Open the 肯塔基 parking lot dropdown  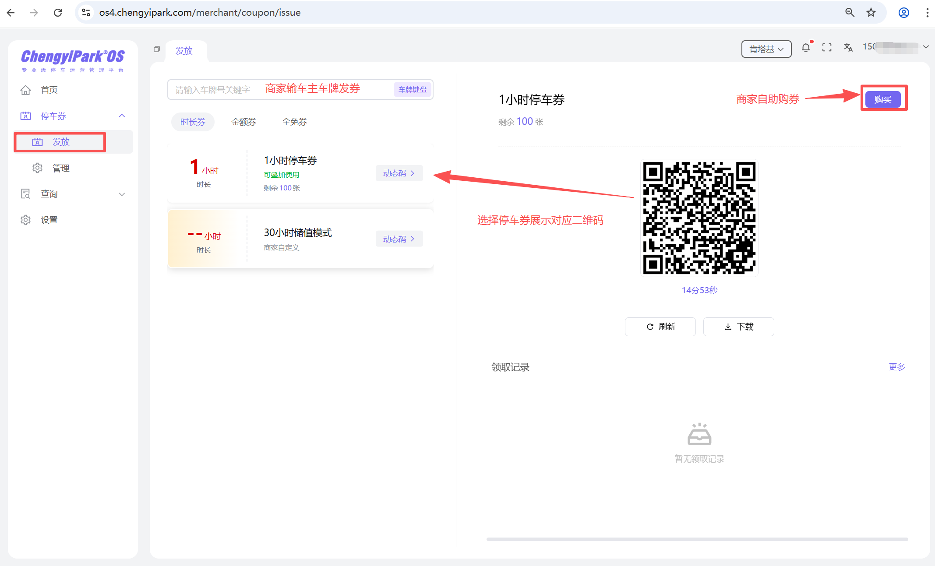click(766, 49)
